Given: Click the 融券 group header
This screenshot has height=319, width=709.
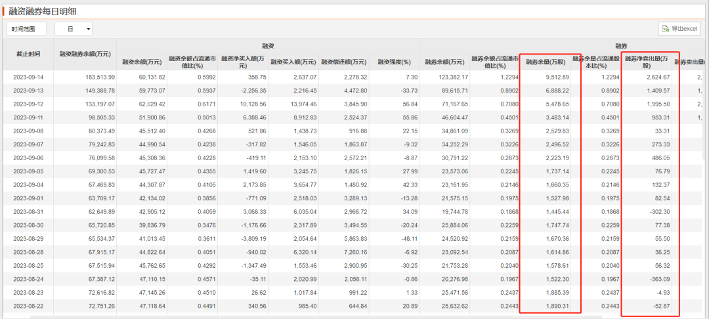Looking at the screenshot, I should (620, 47).
